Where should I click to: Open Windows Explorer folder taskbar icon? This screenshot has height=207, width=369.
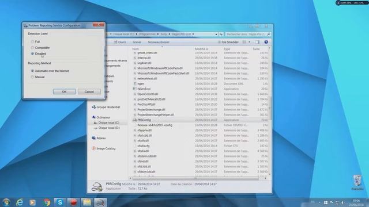coord(87,202)
